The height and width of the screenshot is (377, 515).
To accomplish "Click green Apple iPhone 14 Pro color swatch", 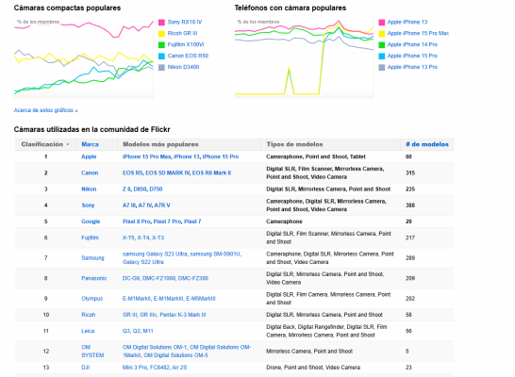I will [x=382, y=44].
